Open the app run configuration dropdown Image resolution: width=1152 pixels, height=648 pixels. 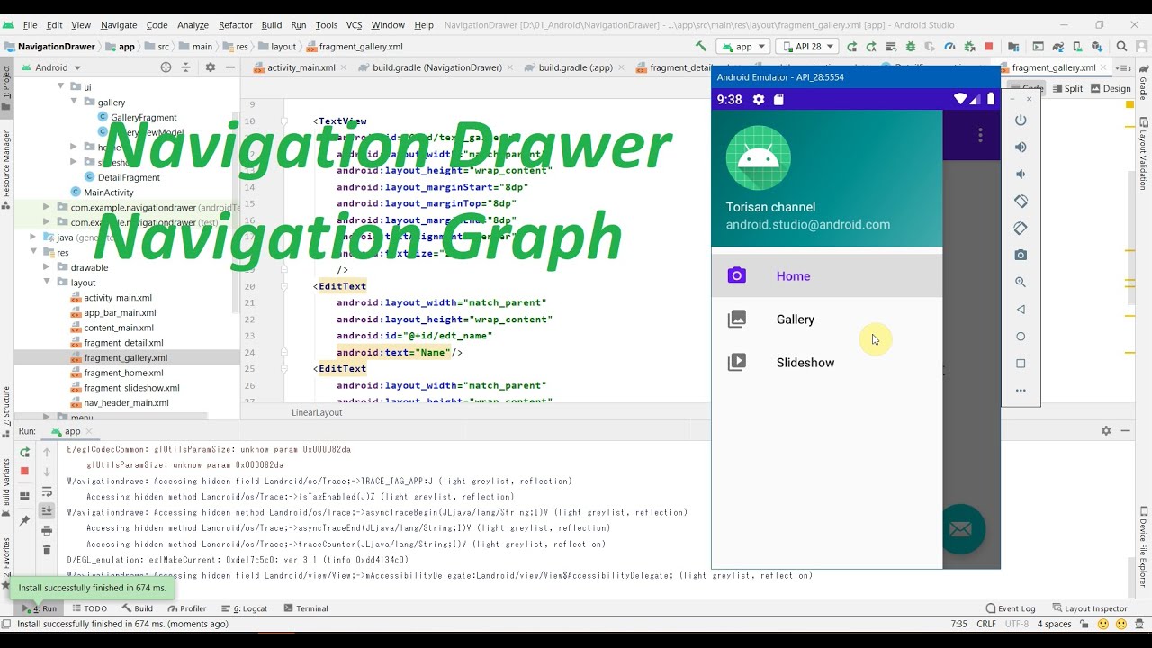(742, 47)
